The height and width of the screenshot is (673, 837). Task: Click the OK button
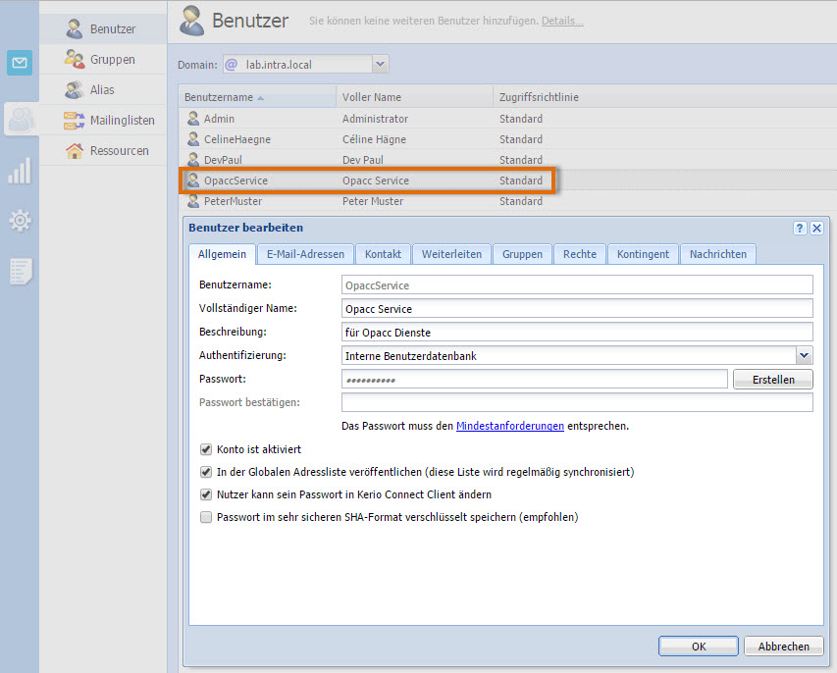(x=699, y=647)
